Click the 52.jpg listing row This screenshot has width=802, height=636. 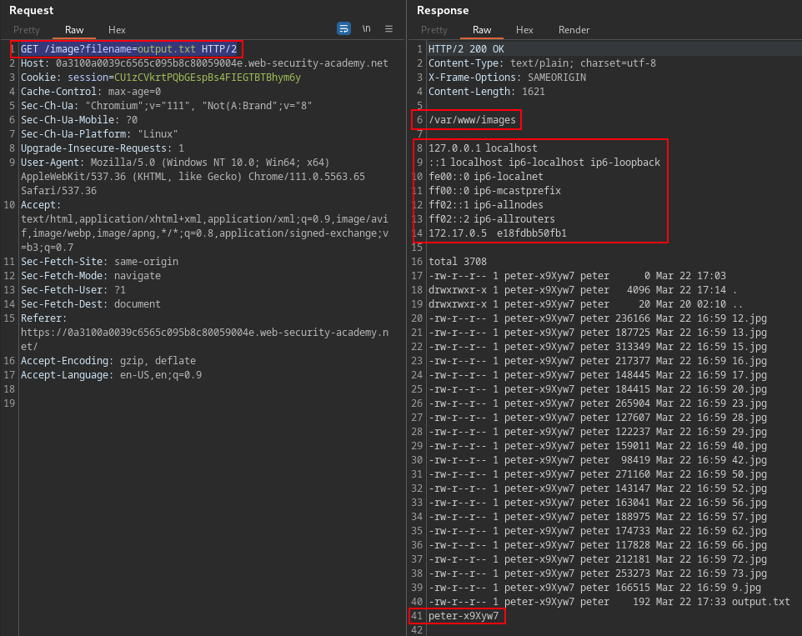click(598, 488)
